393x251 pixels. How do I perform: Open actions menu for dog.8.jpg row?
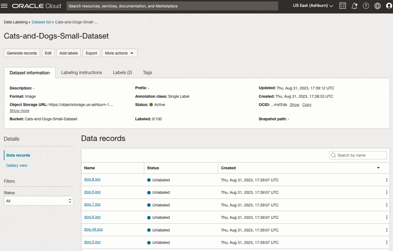click(x=386, y=180)
